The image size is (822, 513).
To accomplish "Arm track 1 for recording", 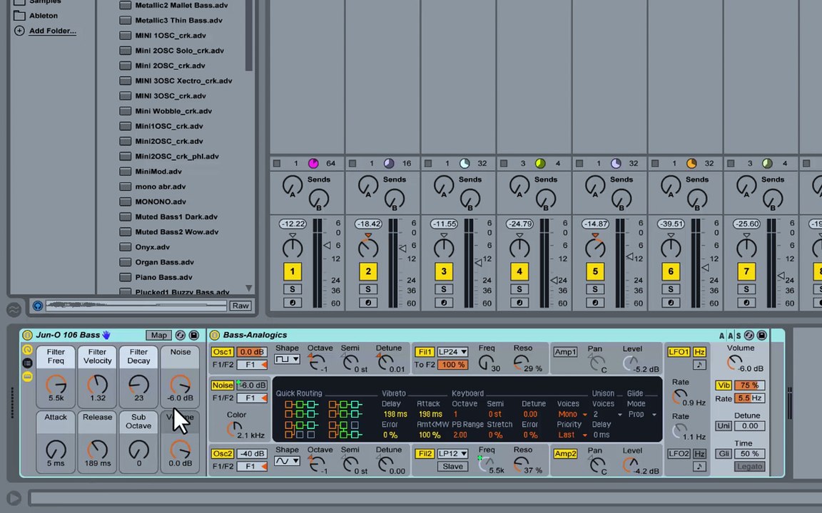I will 293,303.
